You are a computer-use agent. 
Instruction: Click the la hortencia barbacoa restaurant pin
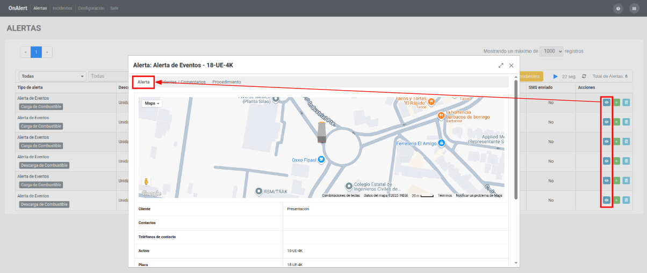441,115
